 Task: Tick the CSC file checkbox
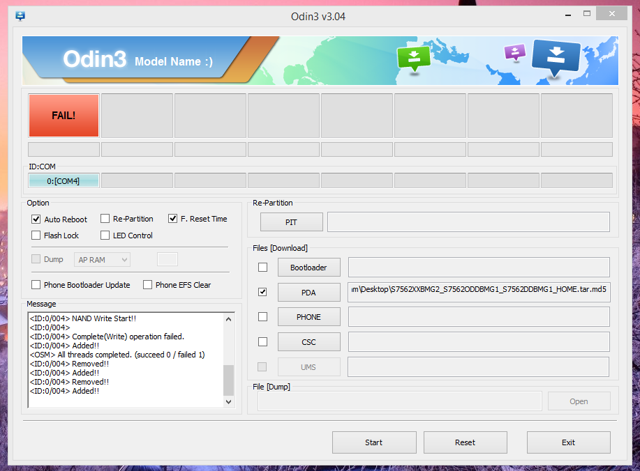click(x=263, y=342)
